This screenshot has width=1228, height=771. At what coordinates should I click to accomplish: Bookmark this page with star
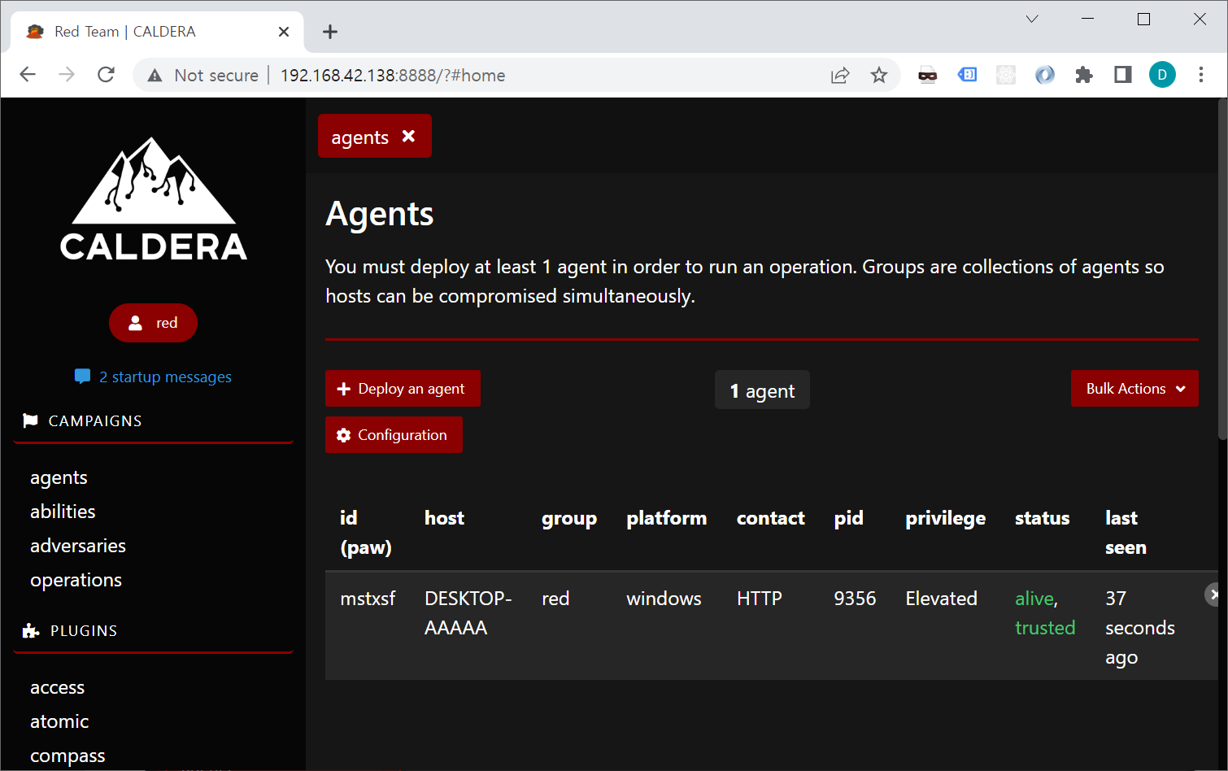879,76
